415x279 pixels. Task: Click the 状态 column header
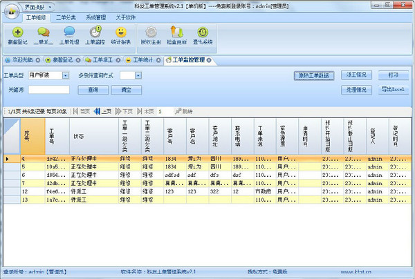pos(79,135)
